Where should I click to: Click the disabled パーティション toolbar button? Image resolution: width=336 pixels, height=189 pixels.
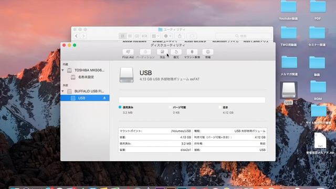(x=145, y=52)
